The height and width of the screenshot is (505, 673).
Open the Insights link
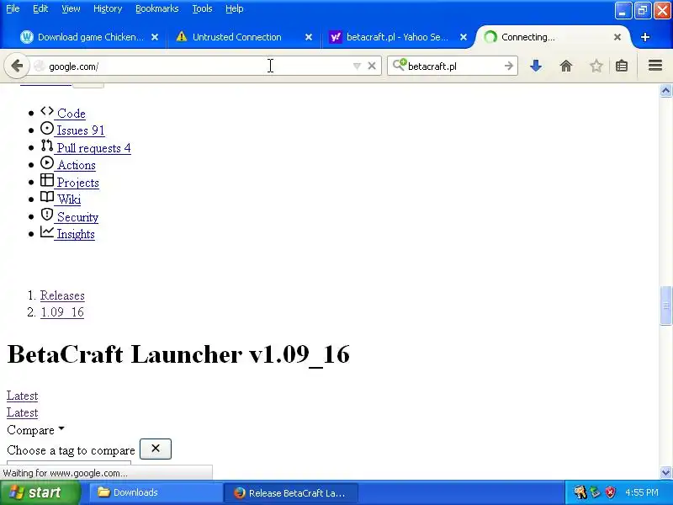point(76,234)
